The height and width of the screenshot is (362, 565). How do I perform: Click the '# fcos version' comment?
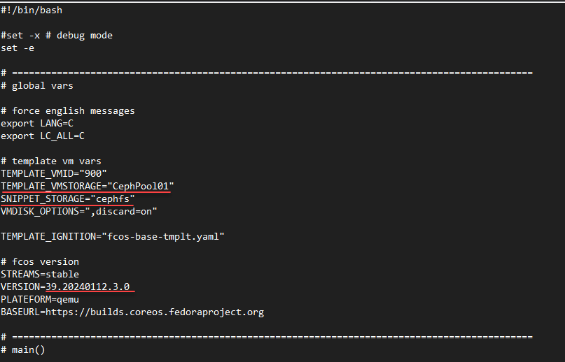[x=40, y=261]
